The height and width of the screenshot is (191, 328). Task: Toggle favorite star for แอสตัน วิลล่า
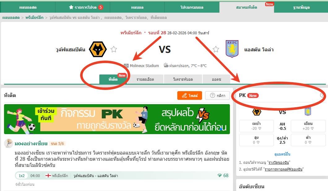216,49
